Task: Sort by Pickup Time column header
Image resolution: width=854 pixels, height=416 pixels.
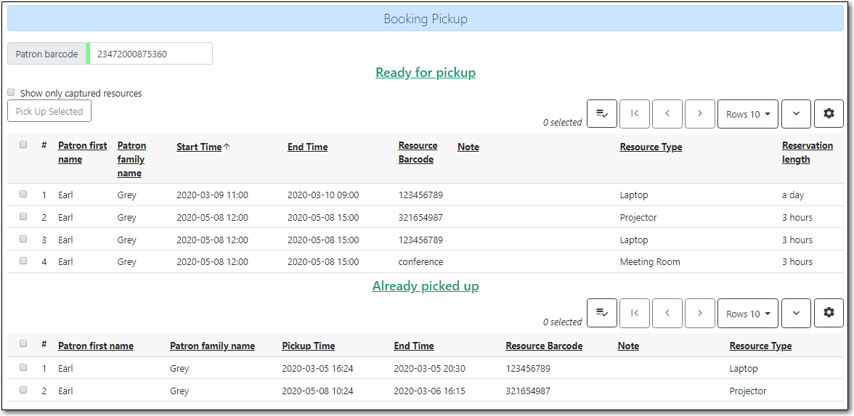Action: click(x=308, y=346)
